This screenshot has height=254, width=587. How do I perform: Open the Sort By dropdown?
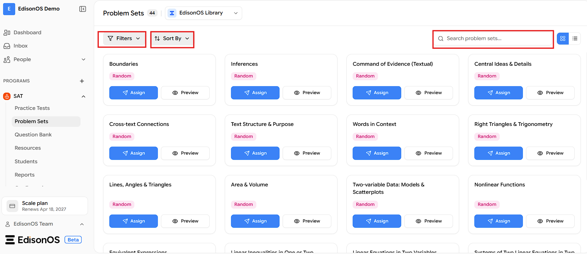click(172, 39)
